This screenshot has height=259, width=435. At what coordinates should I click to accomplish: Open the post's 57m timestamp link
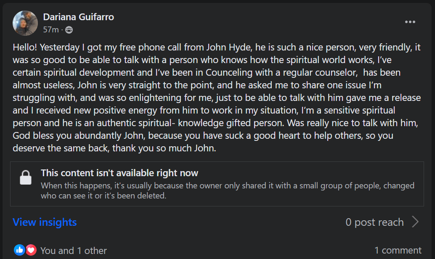[50, 30]
